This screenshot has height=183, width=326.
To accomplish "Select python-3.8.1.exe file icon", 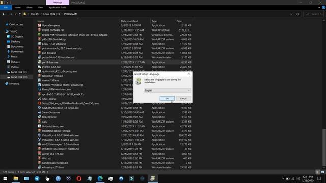I will [39, 67].
